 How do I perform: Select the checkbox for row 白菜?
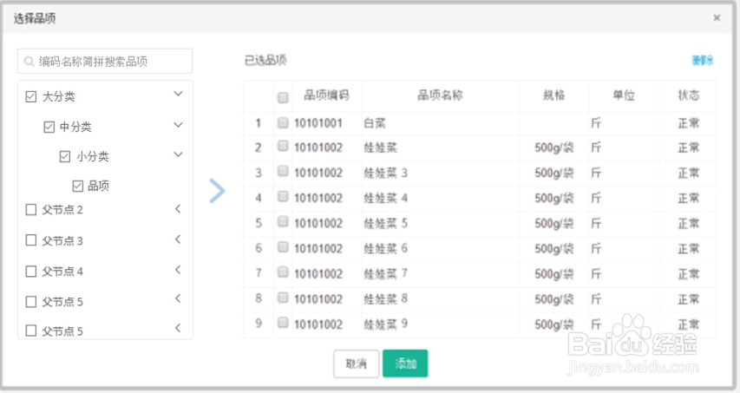283,123
